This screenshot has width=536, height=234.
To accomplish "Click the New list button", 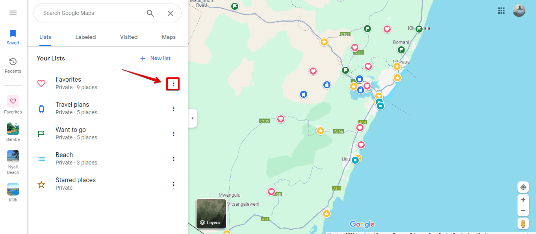I will pyautogui.click(x=155, y=58).
